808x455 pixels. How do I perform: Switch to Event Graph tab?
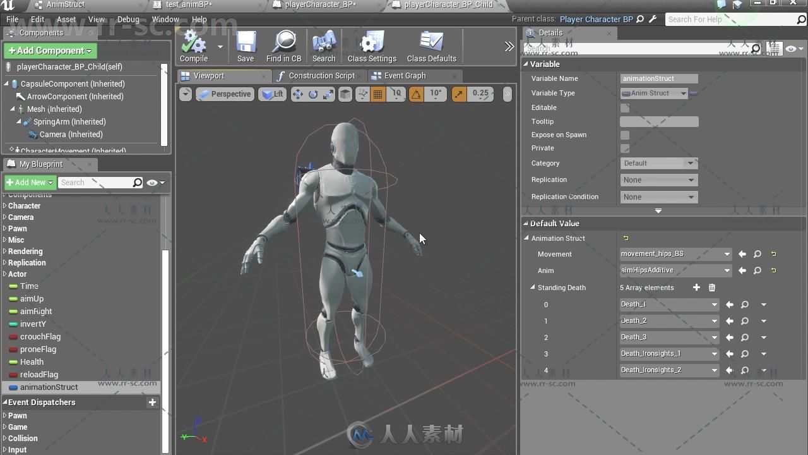click(x=405, y=76)
